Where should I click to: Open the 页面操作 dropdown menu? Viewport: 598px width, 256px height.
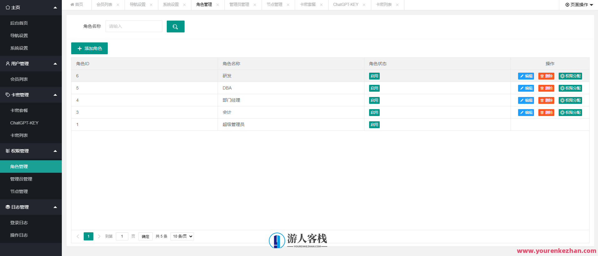(x=579, y=5)
